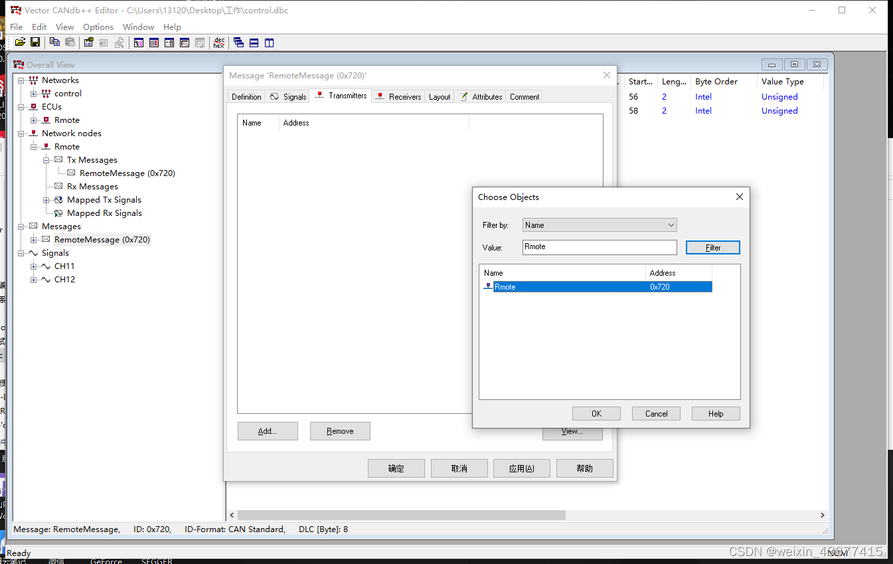Click the Value Type column header
The height and width of the screenshot is (564, 893).
790,82
